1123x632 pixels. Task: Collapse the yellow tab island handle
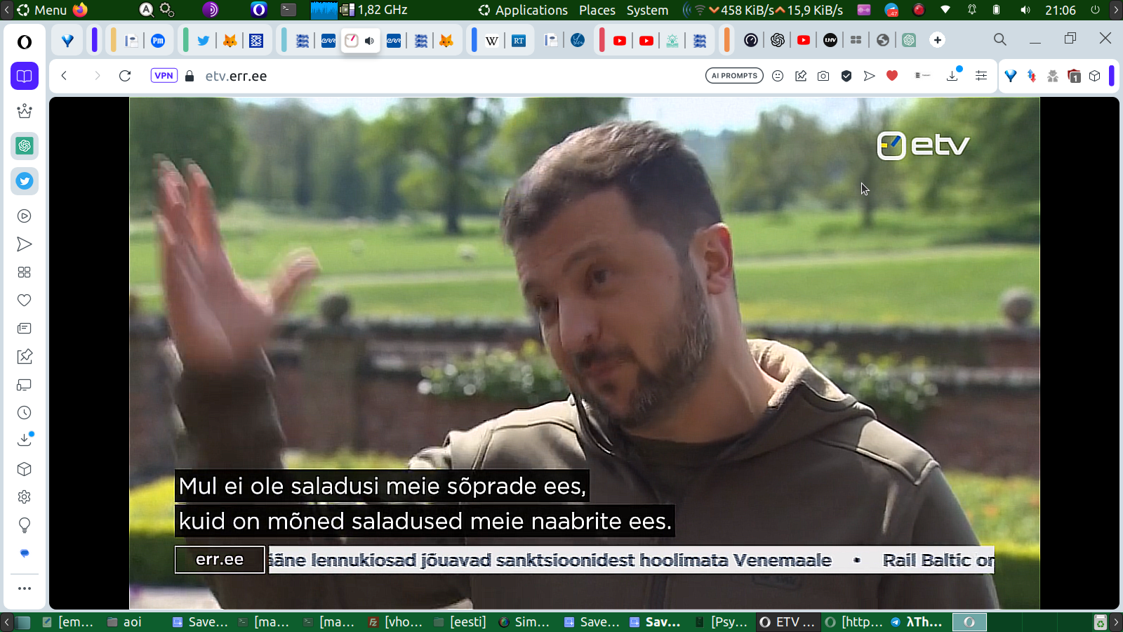click(113, 40)
